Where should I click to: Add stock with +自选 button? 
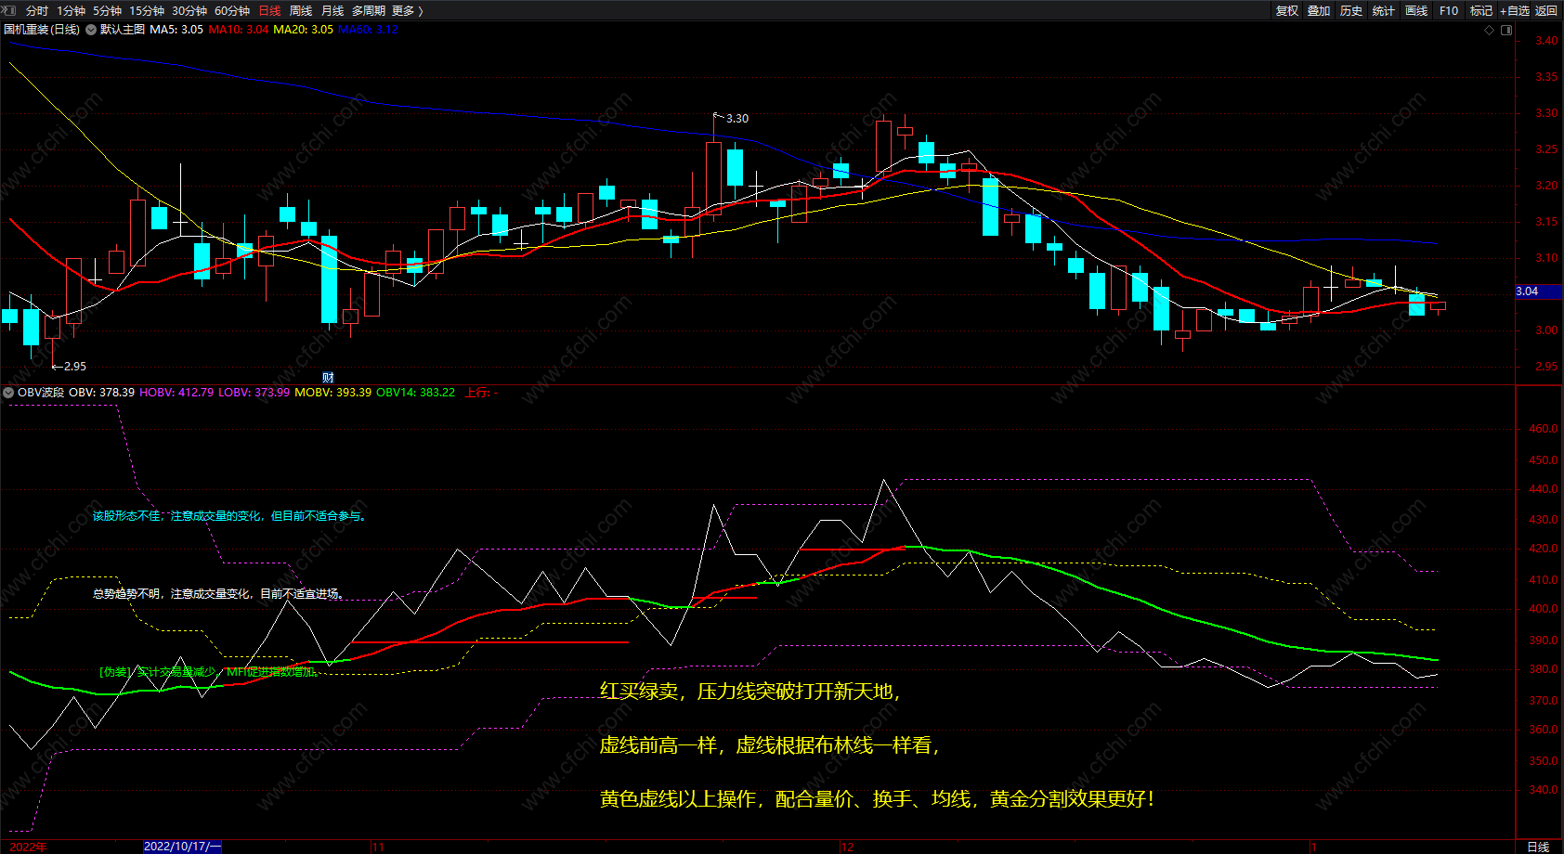[x=1515, y=11]
